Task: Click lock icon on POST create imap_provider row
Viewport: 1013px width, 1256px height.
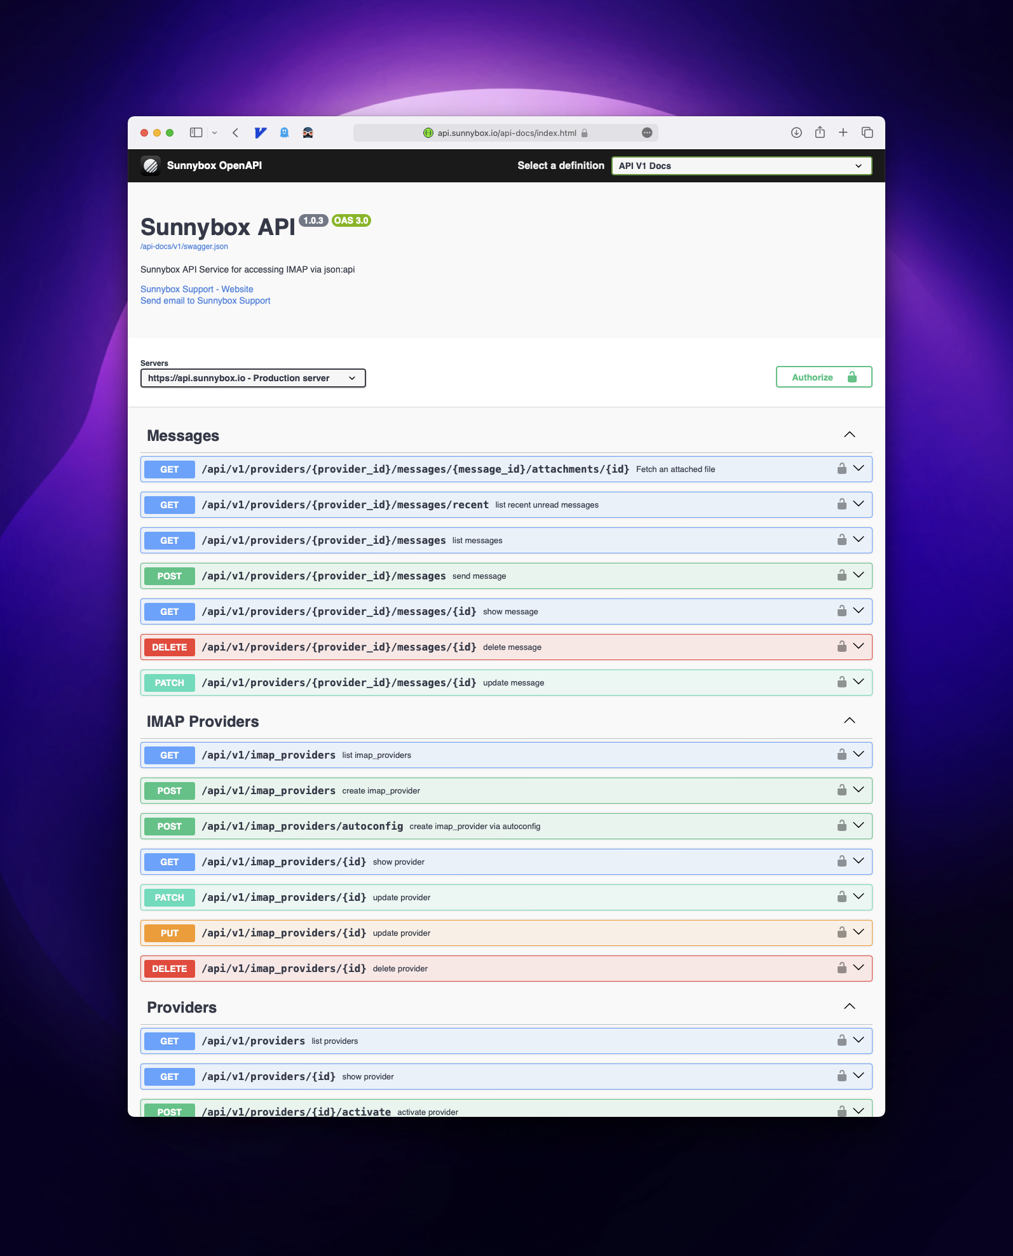Action: [x=841, y=790]
